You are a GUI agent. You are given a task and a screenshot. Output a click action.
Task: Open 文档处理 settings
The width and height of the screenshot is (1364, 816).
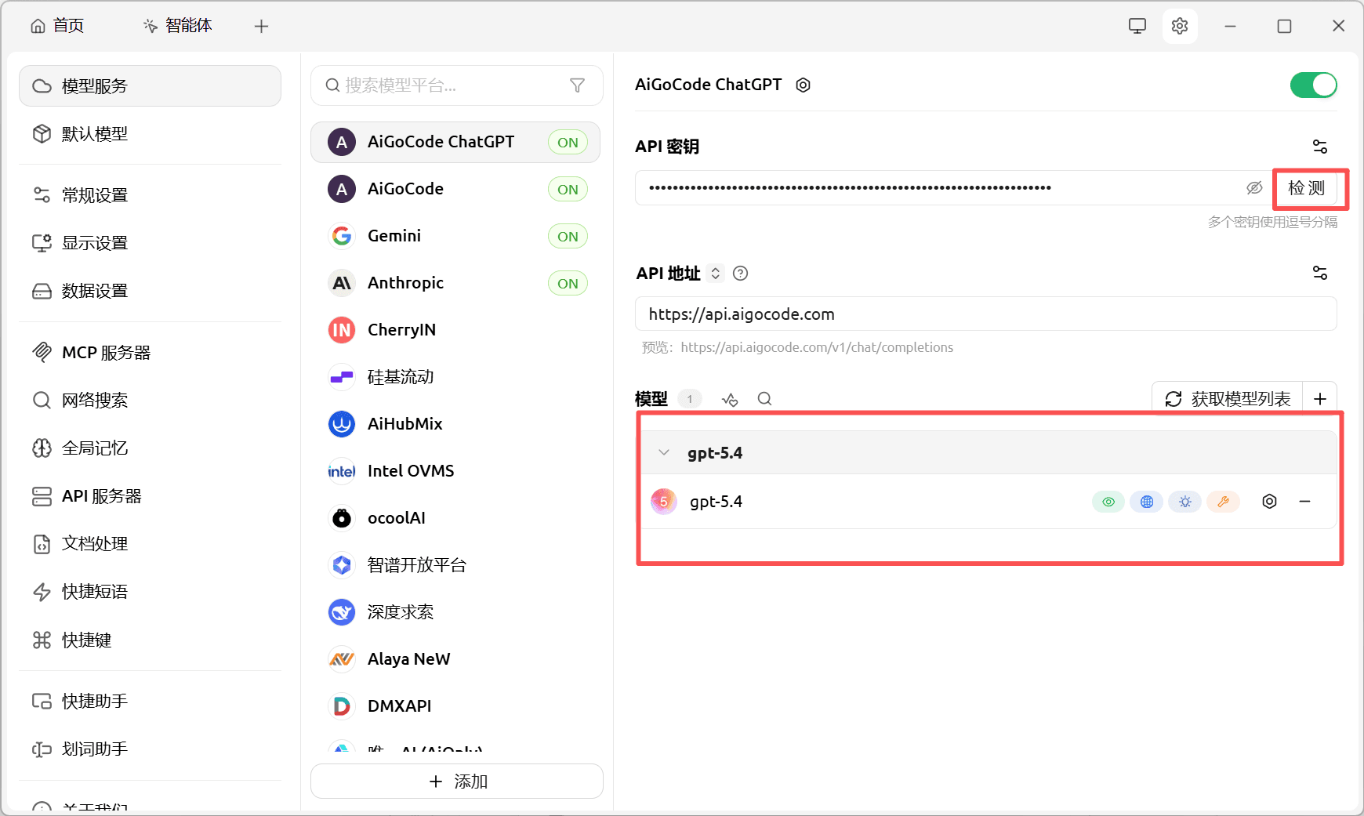pyautogui.click(x=150, y=544)
